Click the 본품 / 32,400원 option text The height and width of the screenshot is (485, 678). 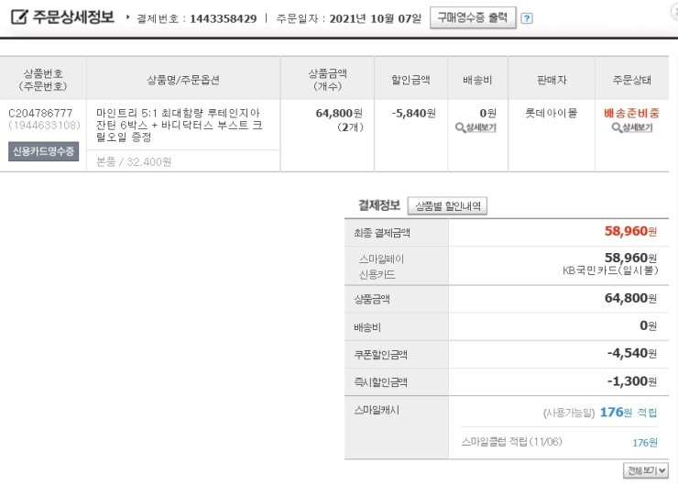(134, 161)
